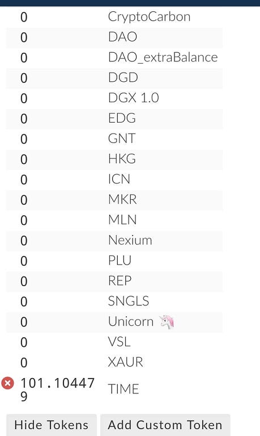
Task: Select the HKG token row
Action: pyautogui.click(x=114, y=159)
